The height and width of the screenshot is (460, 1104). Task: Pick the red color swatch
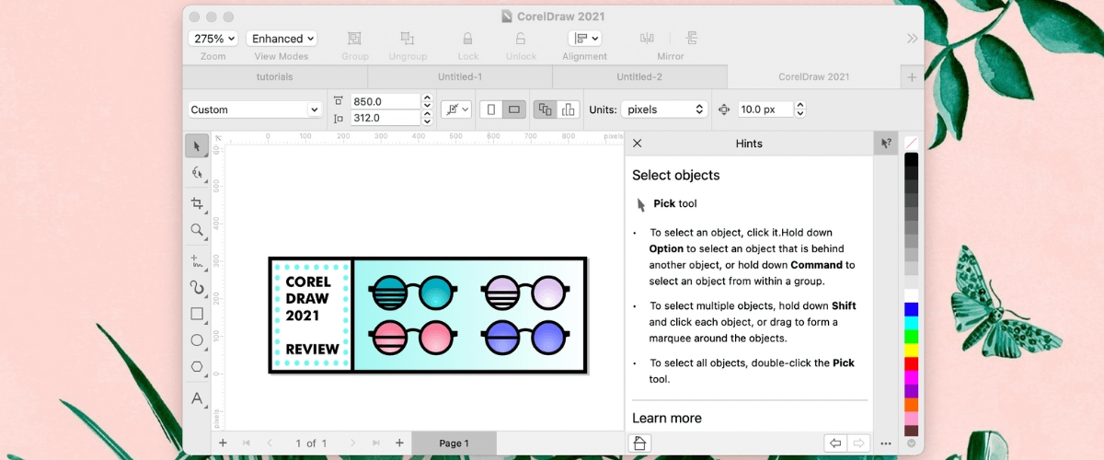pos(911,363)
